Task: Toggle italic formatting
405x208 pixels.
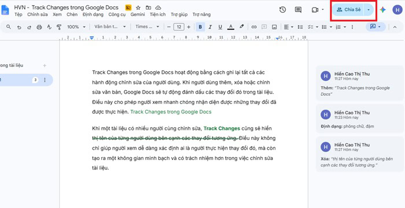Action: [210, 27]
